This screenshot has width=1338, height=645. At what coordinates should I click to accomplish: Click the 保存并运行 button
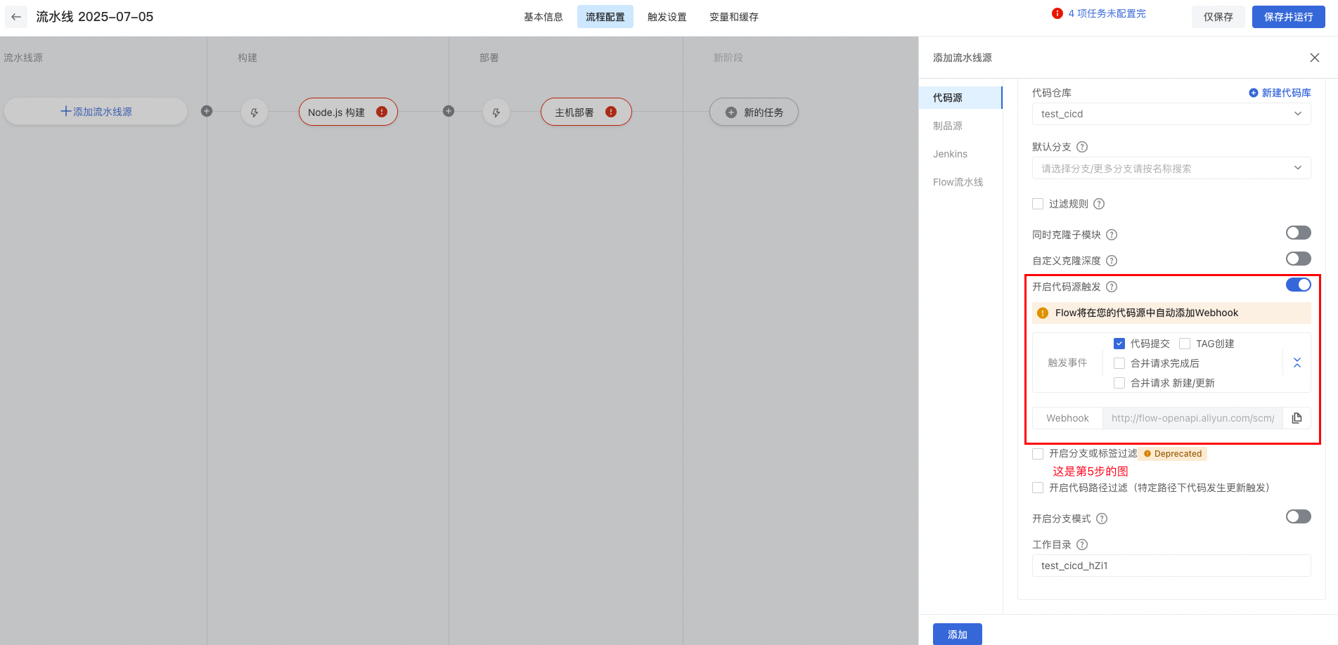coord(1288,17)
